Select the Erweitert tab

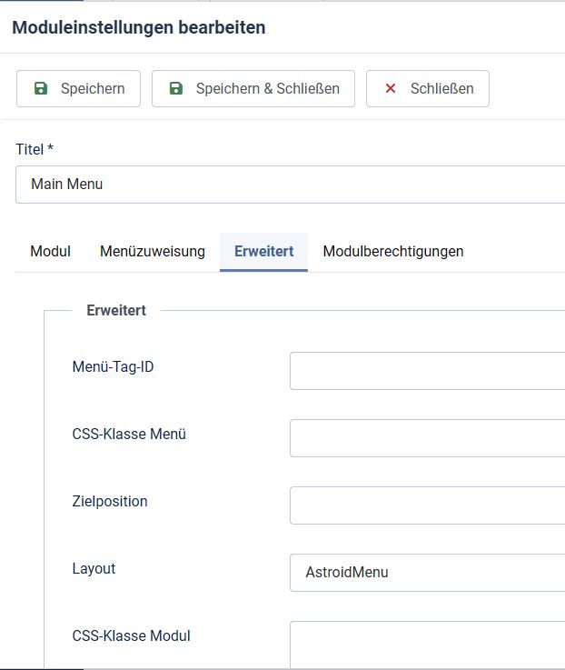(264, 251)
